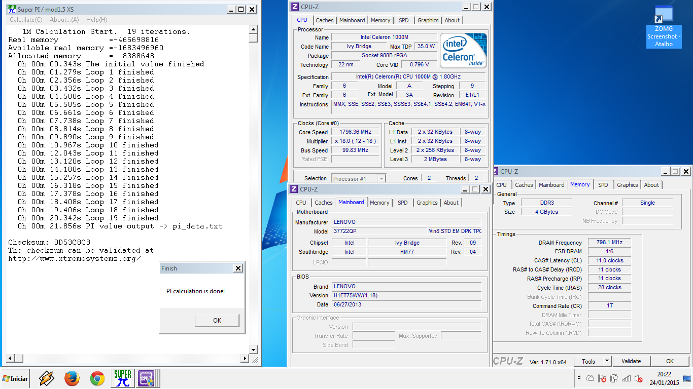Switch to Memory tab in top CPU-Z window
The image size is (693, 389).
coord(380,20)
